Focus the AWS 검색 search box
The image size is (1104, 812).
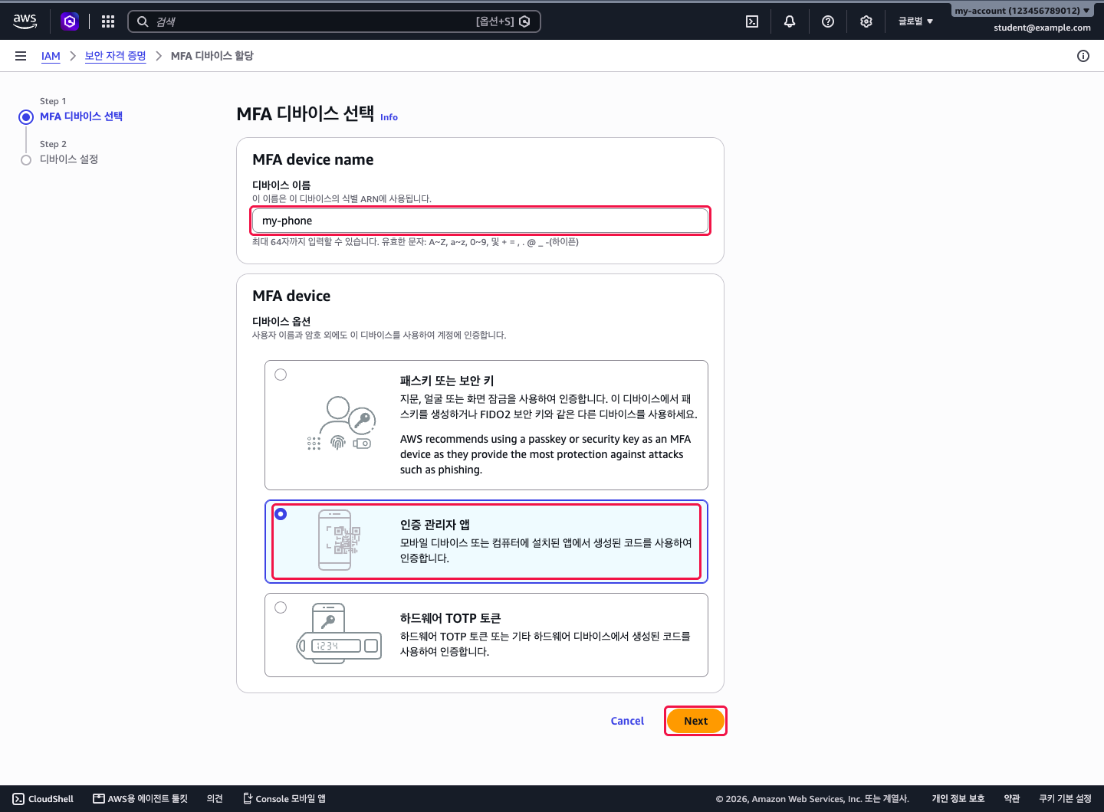coord(334,21)
